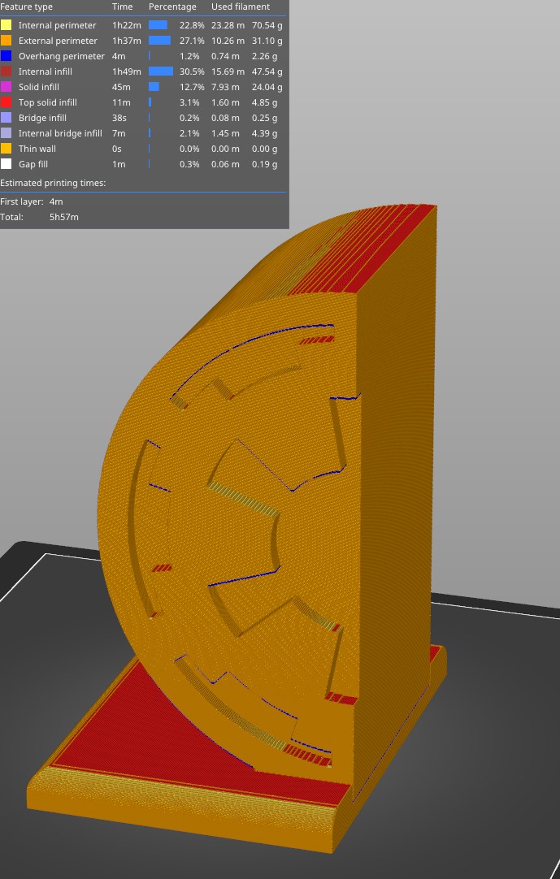Toggle visibility of Internal perimeter label
This screenshot has width=560, height=879.
click(x=57, y=25)
